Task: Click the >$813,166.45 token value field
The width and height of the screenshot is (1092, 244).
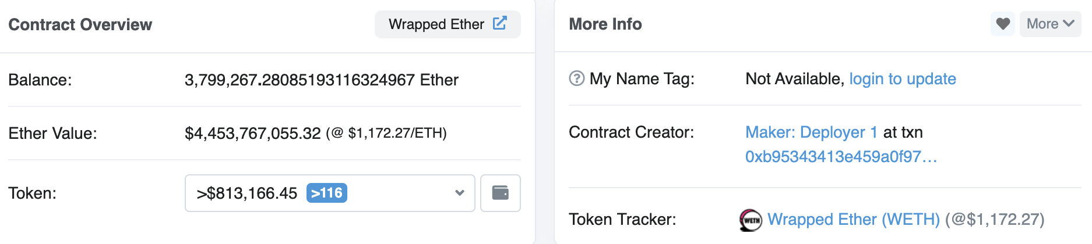Action: [247, 193]
